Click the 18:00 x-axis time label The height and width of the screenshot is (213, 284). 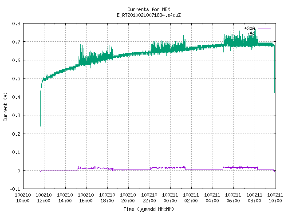pyautogui.click(x=107, y=201)
